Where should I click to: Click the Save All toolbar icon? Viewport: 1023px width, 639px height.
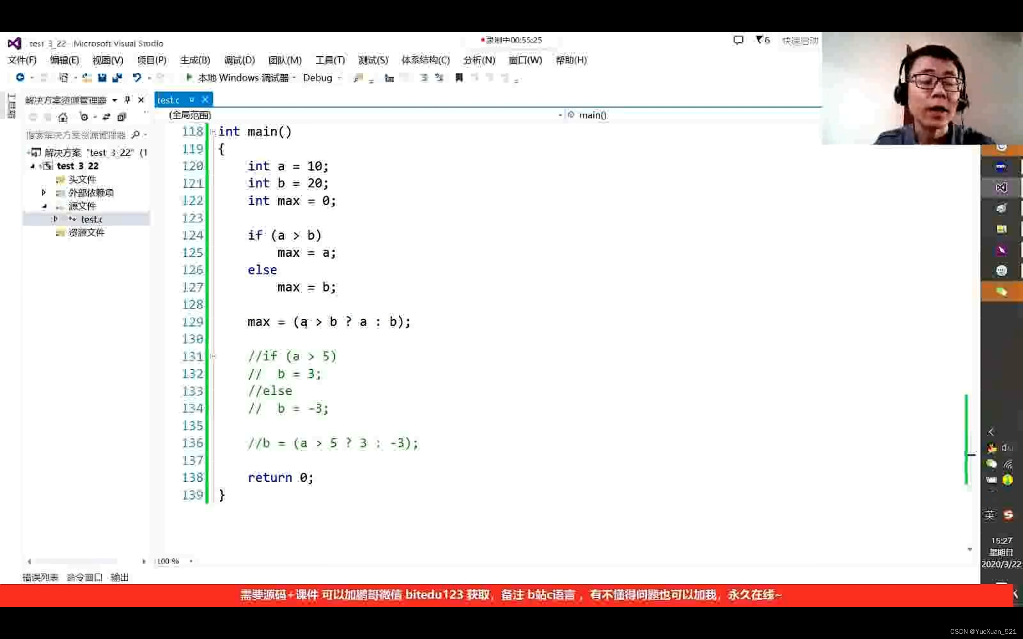tap(117, 78)
